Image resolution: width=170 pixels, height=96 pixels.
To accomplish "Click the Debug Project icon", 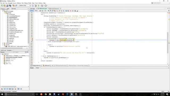I will pyautogui.click(x=42, y=6).
